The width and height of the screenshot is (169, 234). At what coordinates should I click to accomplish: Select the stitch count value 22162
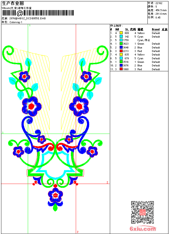click(x=159, y=3)
